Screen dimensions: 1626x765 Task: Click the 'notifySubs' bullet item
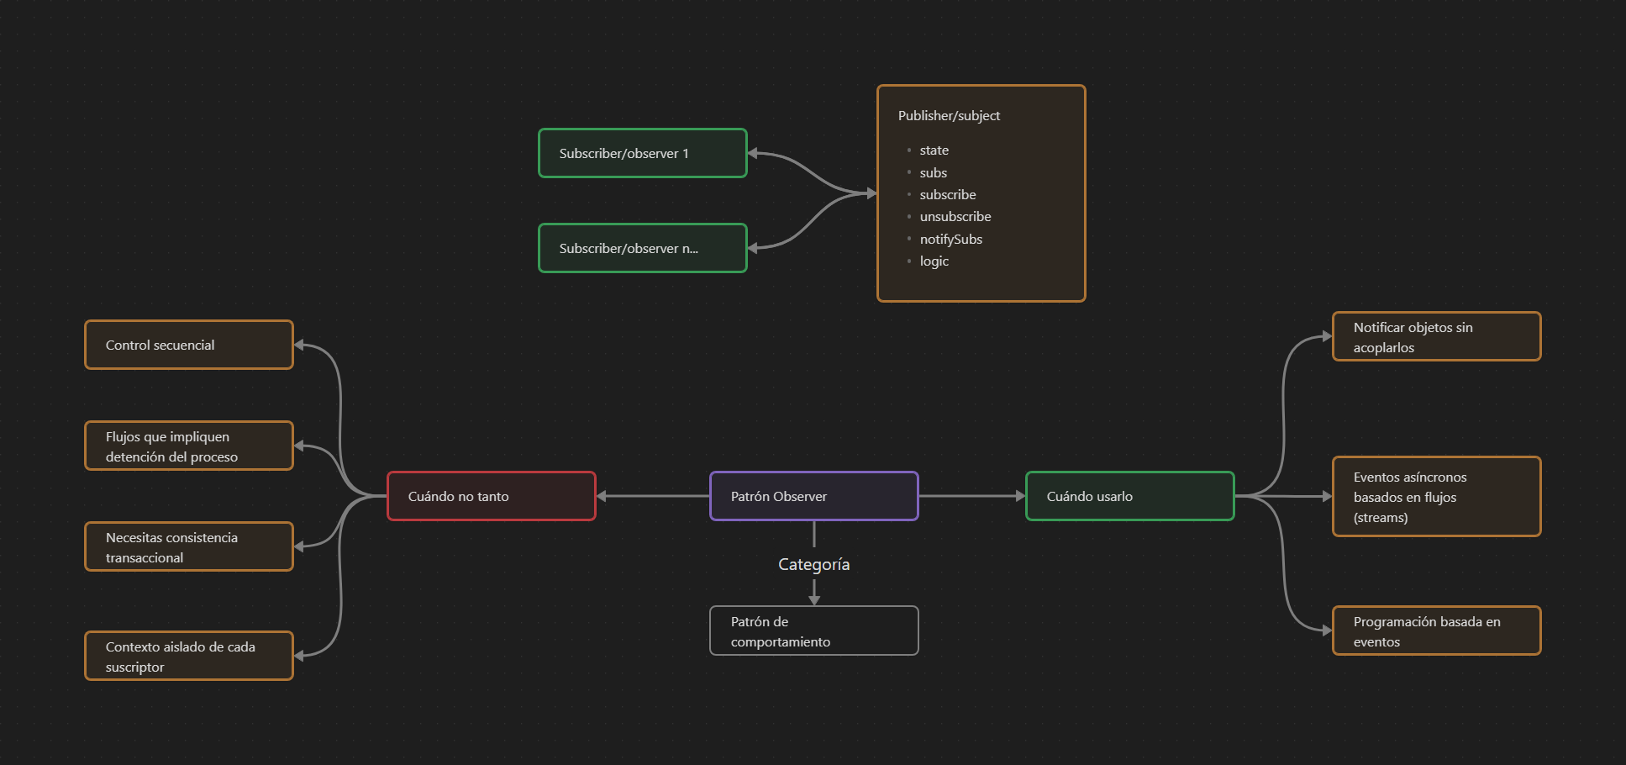(x=950, y=239)
